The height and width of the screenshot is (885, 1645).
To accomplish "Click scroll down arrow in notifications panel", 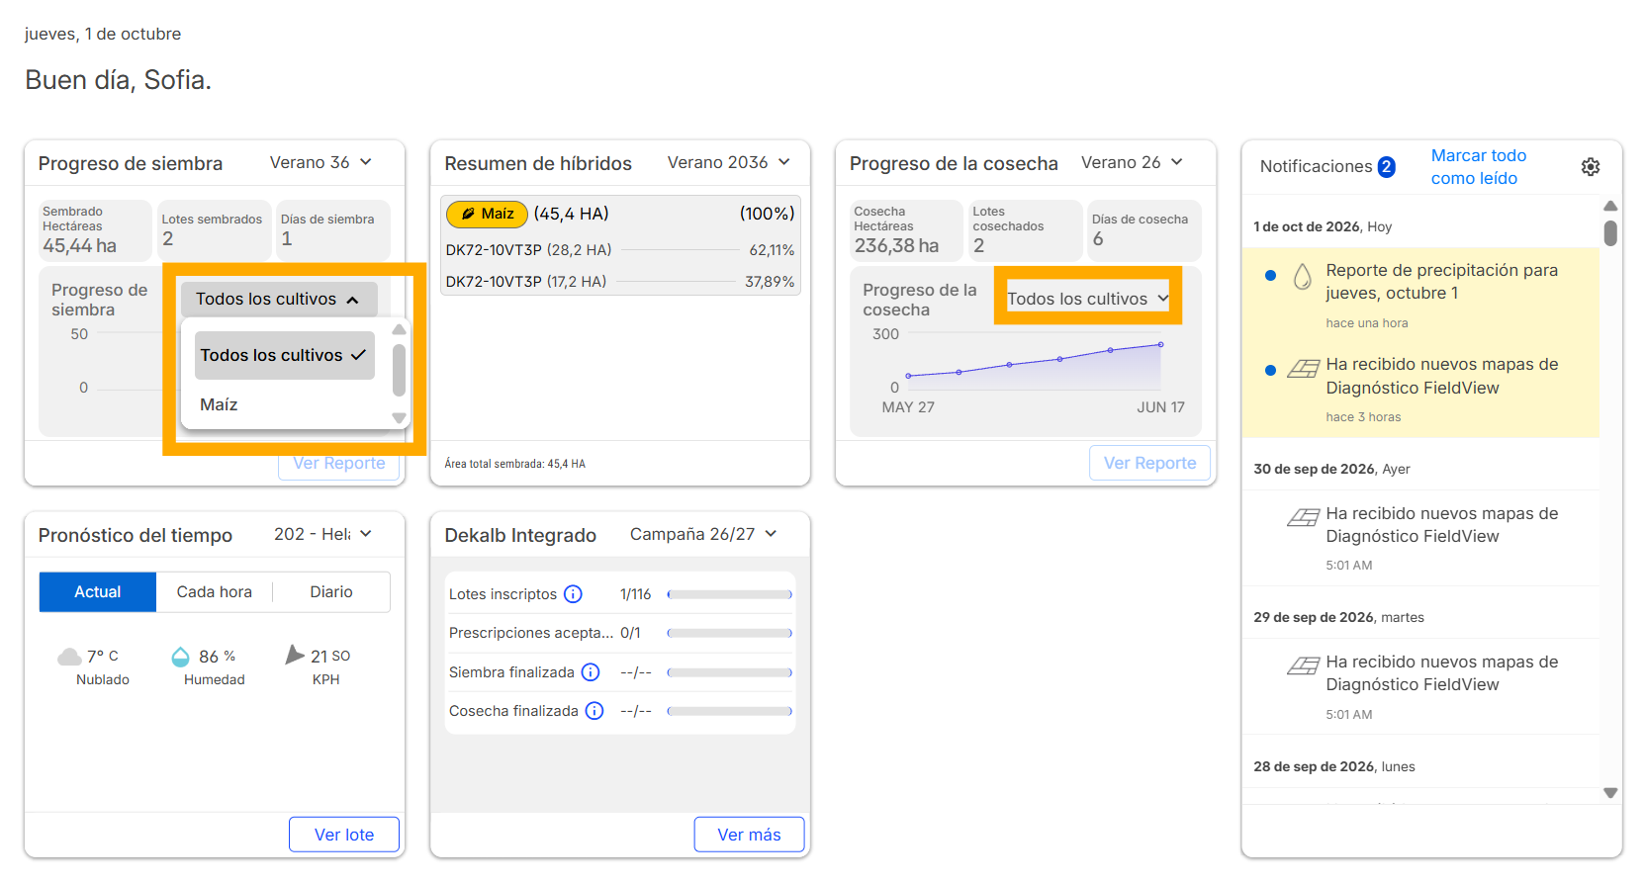I will (1610, 793).
